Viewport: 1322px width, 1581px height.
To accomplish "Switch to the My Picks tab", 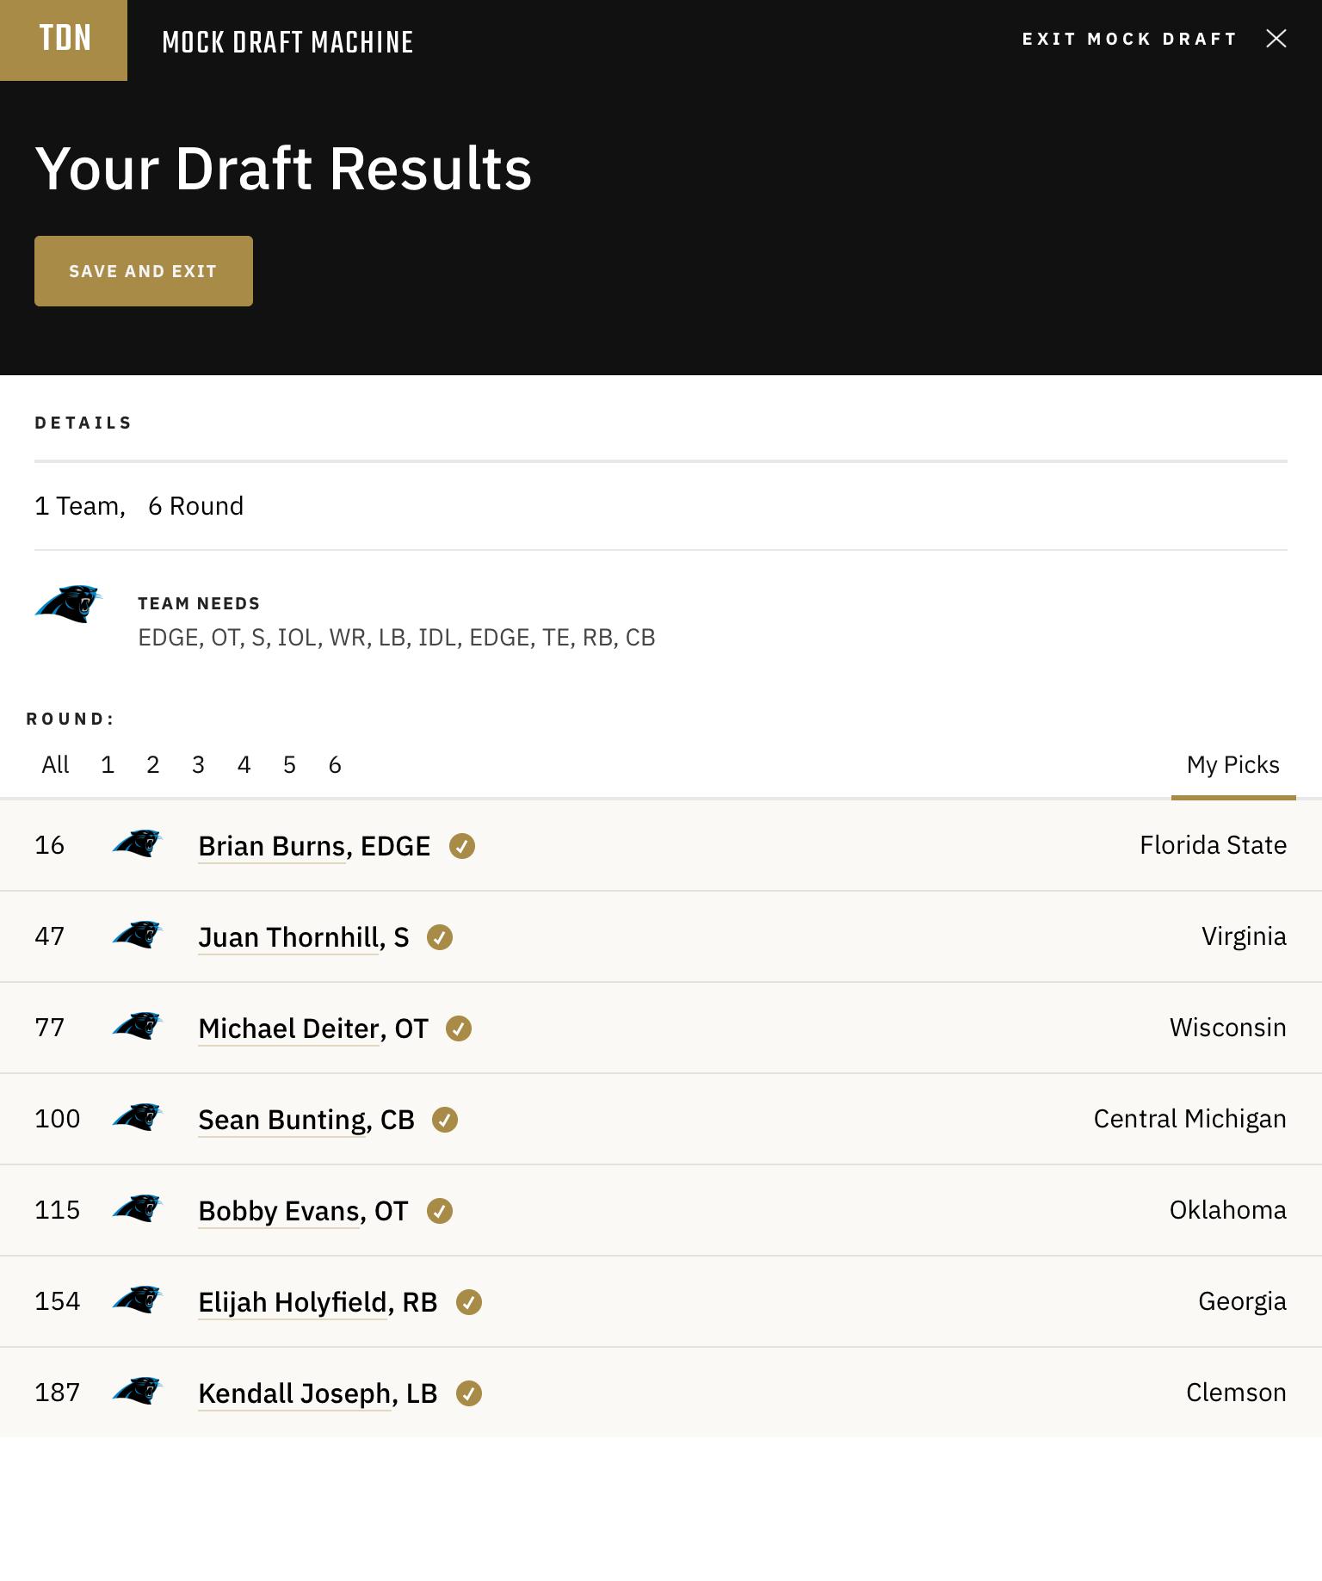I will (1233, 764).
